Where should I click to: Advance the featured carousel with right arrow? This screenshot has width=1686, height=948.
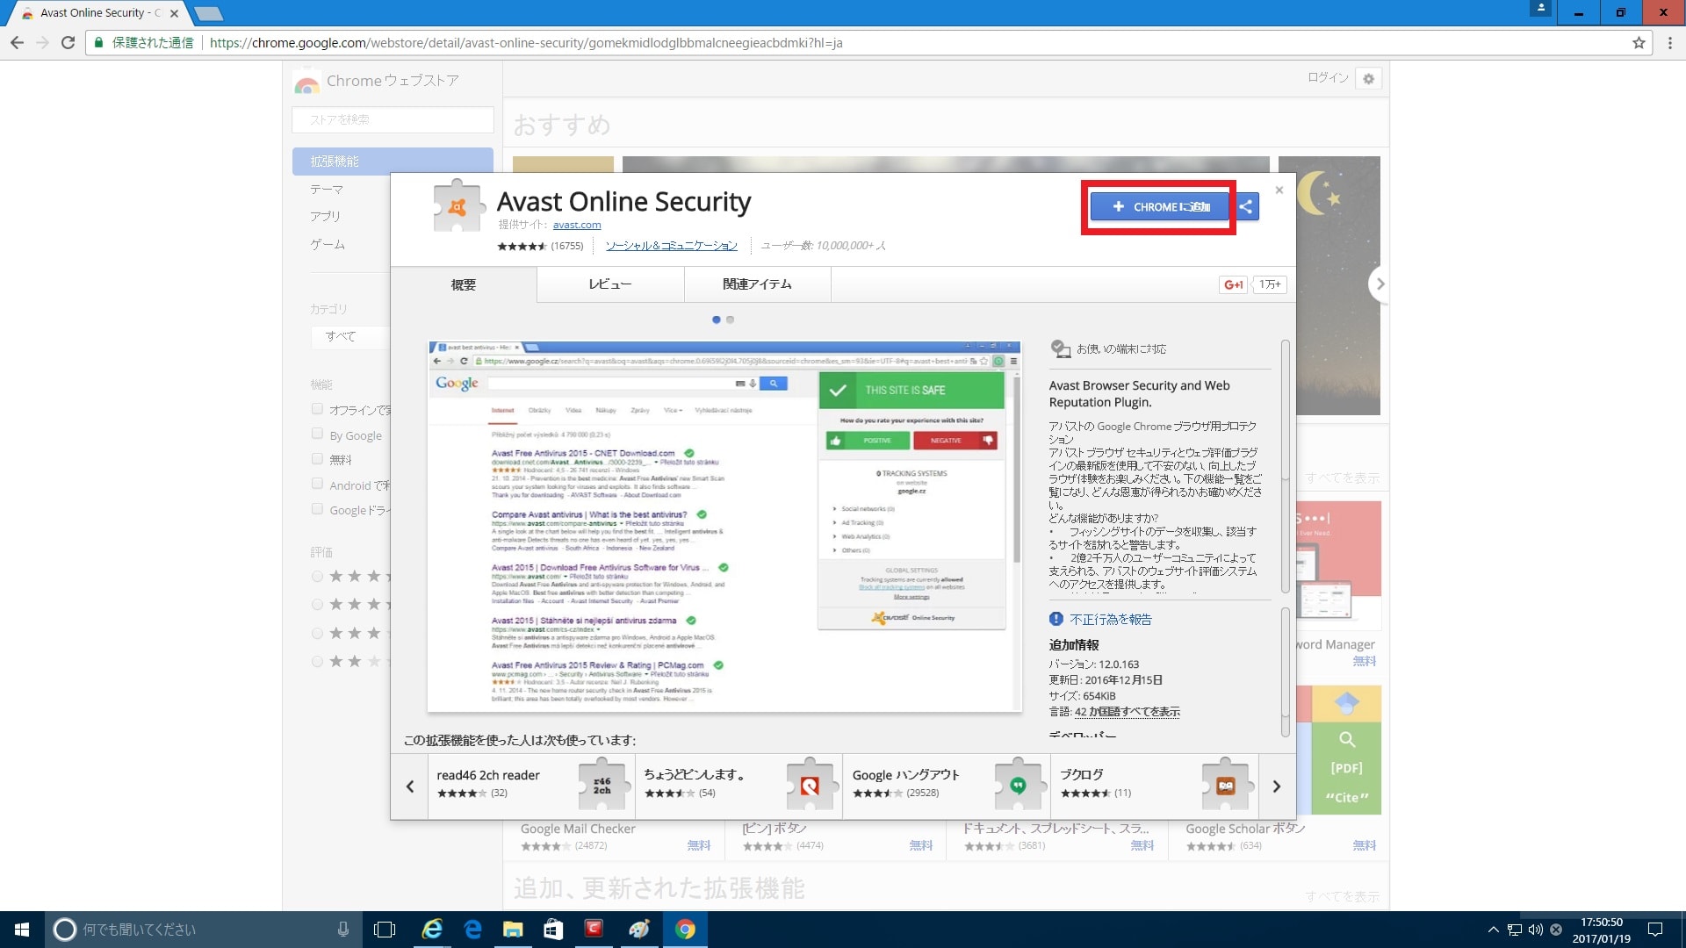pyautogui.click(x=1380, y=284)
